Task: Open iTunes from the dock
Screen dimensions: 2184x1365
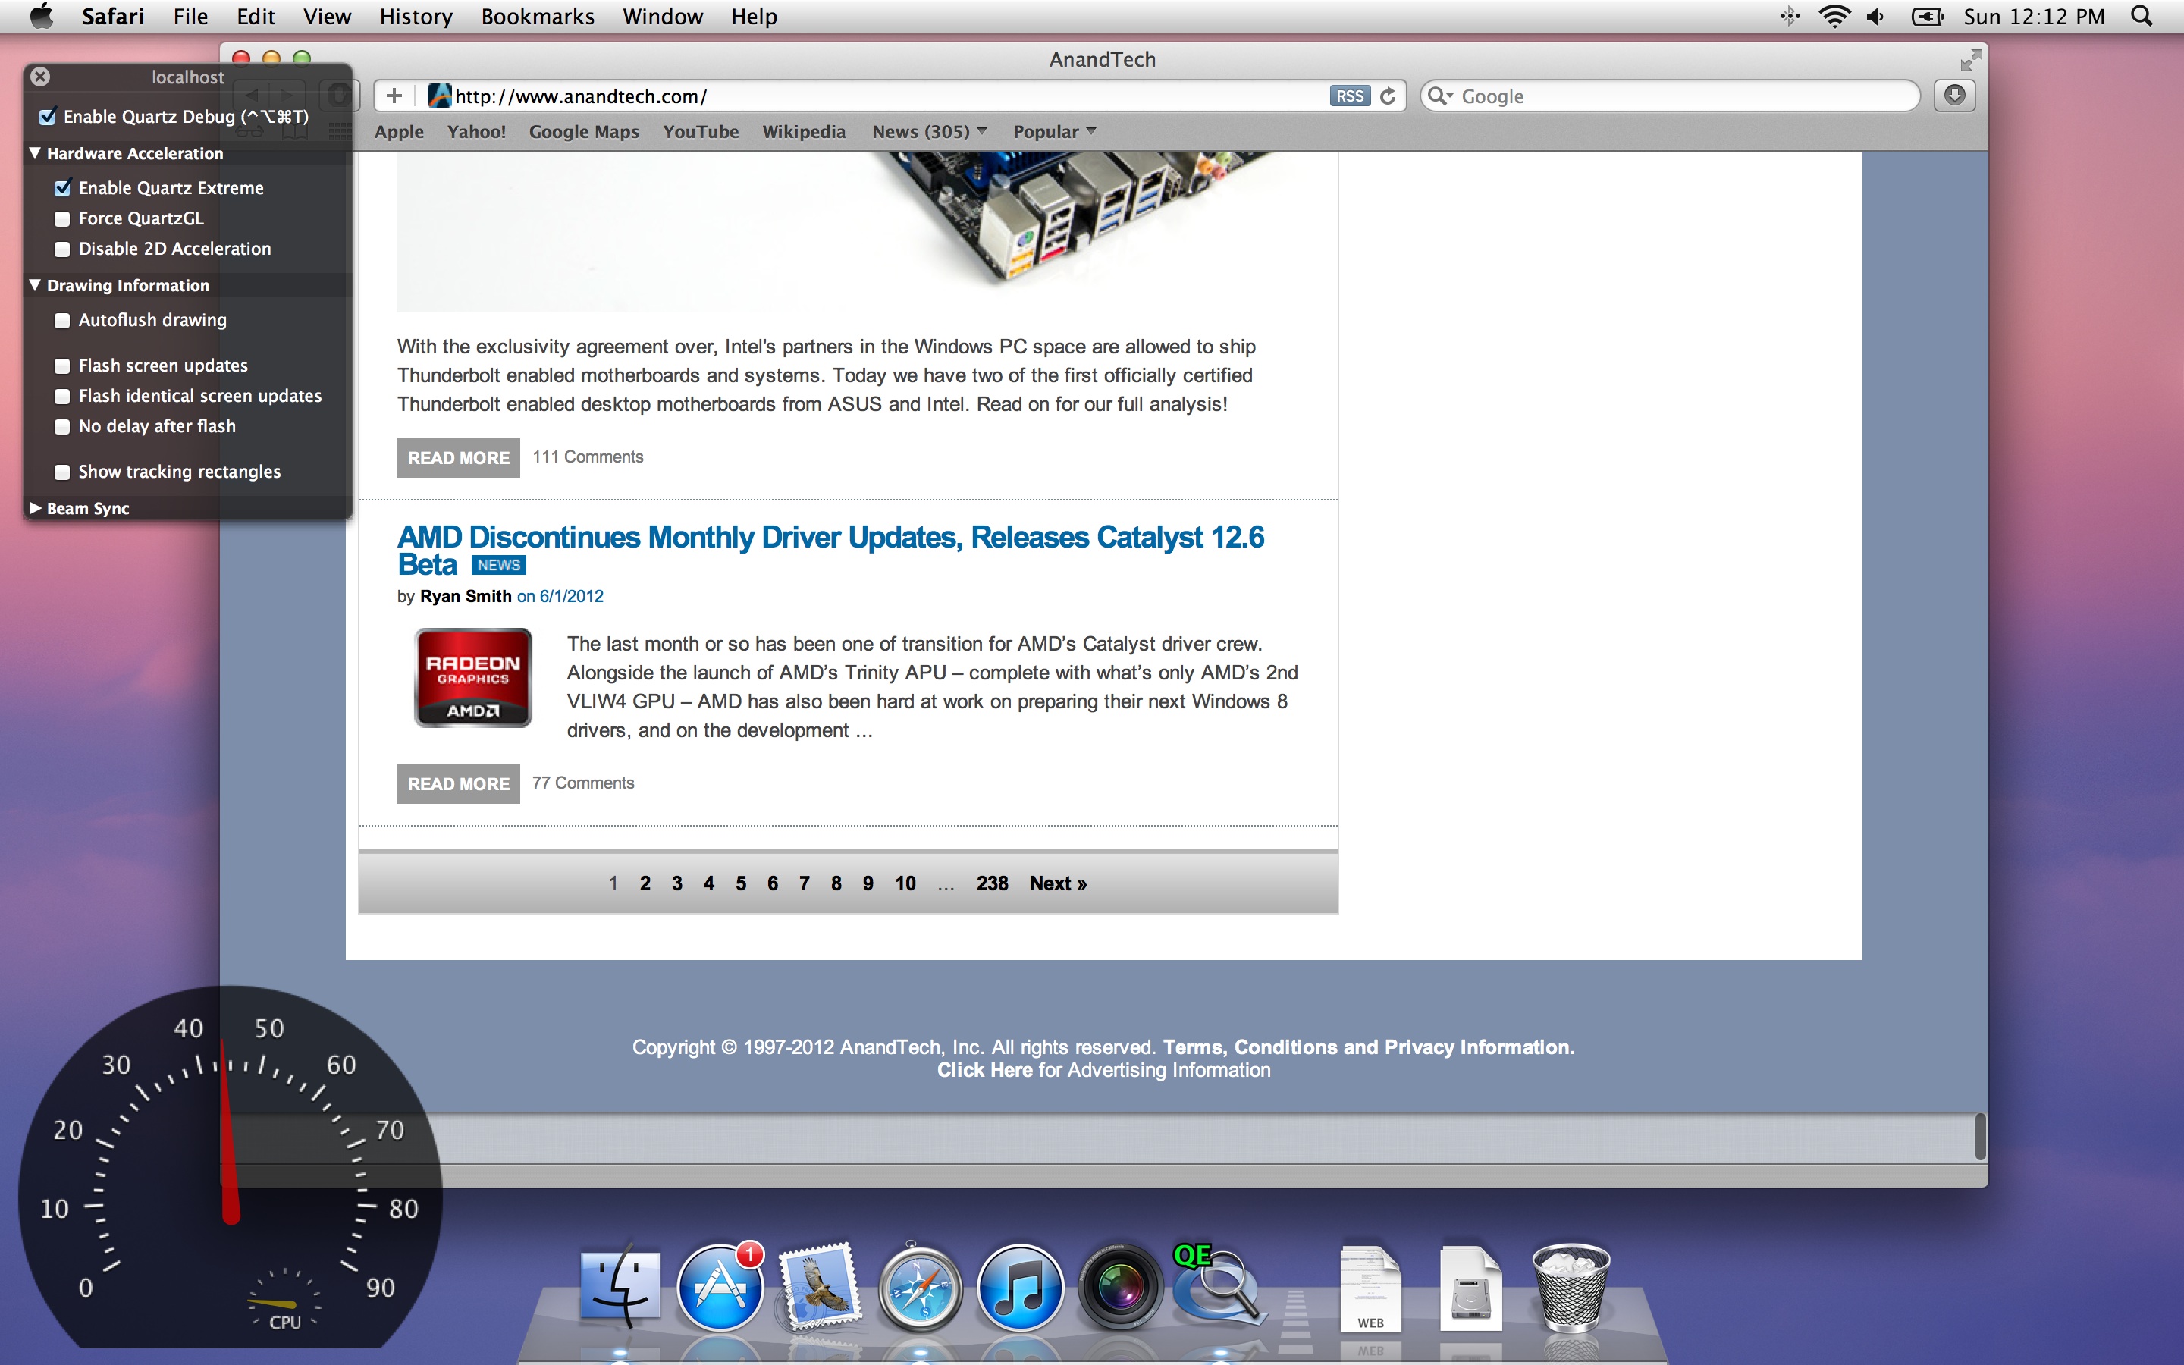Action: tap(1020, 1288)
